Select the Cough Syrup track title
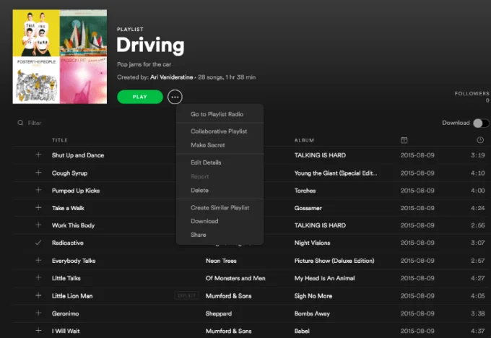Image resolution: width=491 pixels, height=338 pixels. (69, 173)
